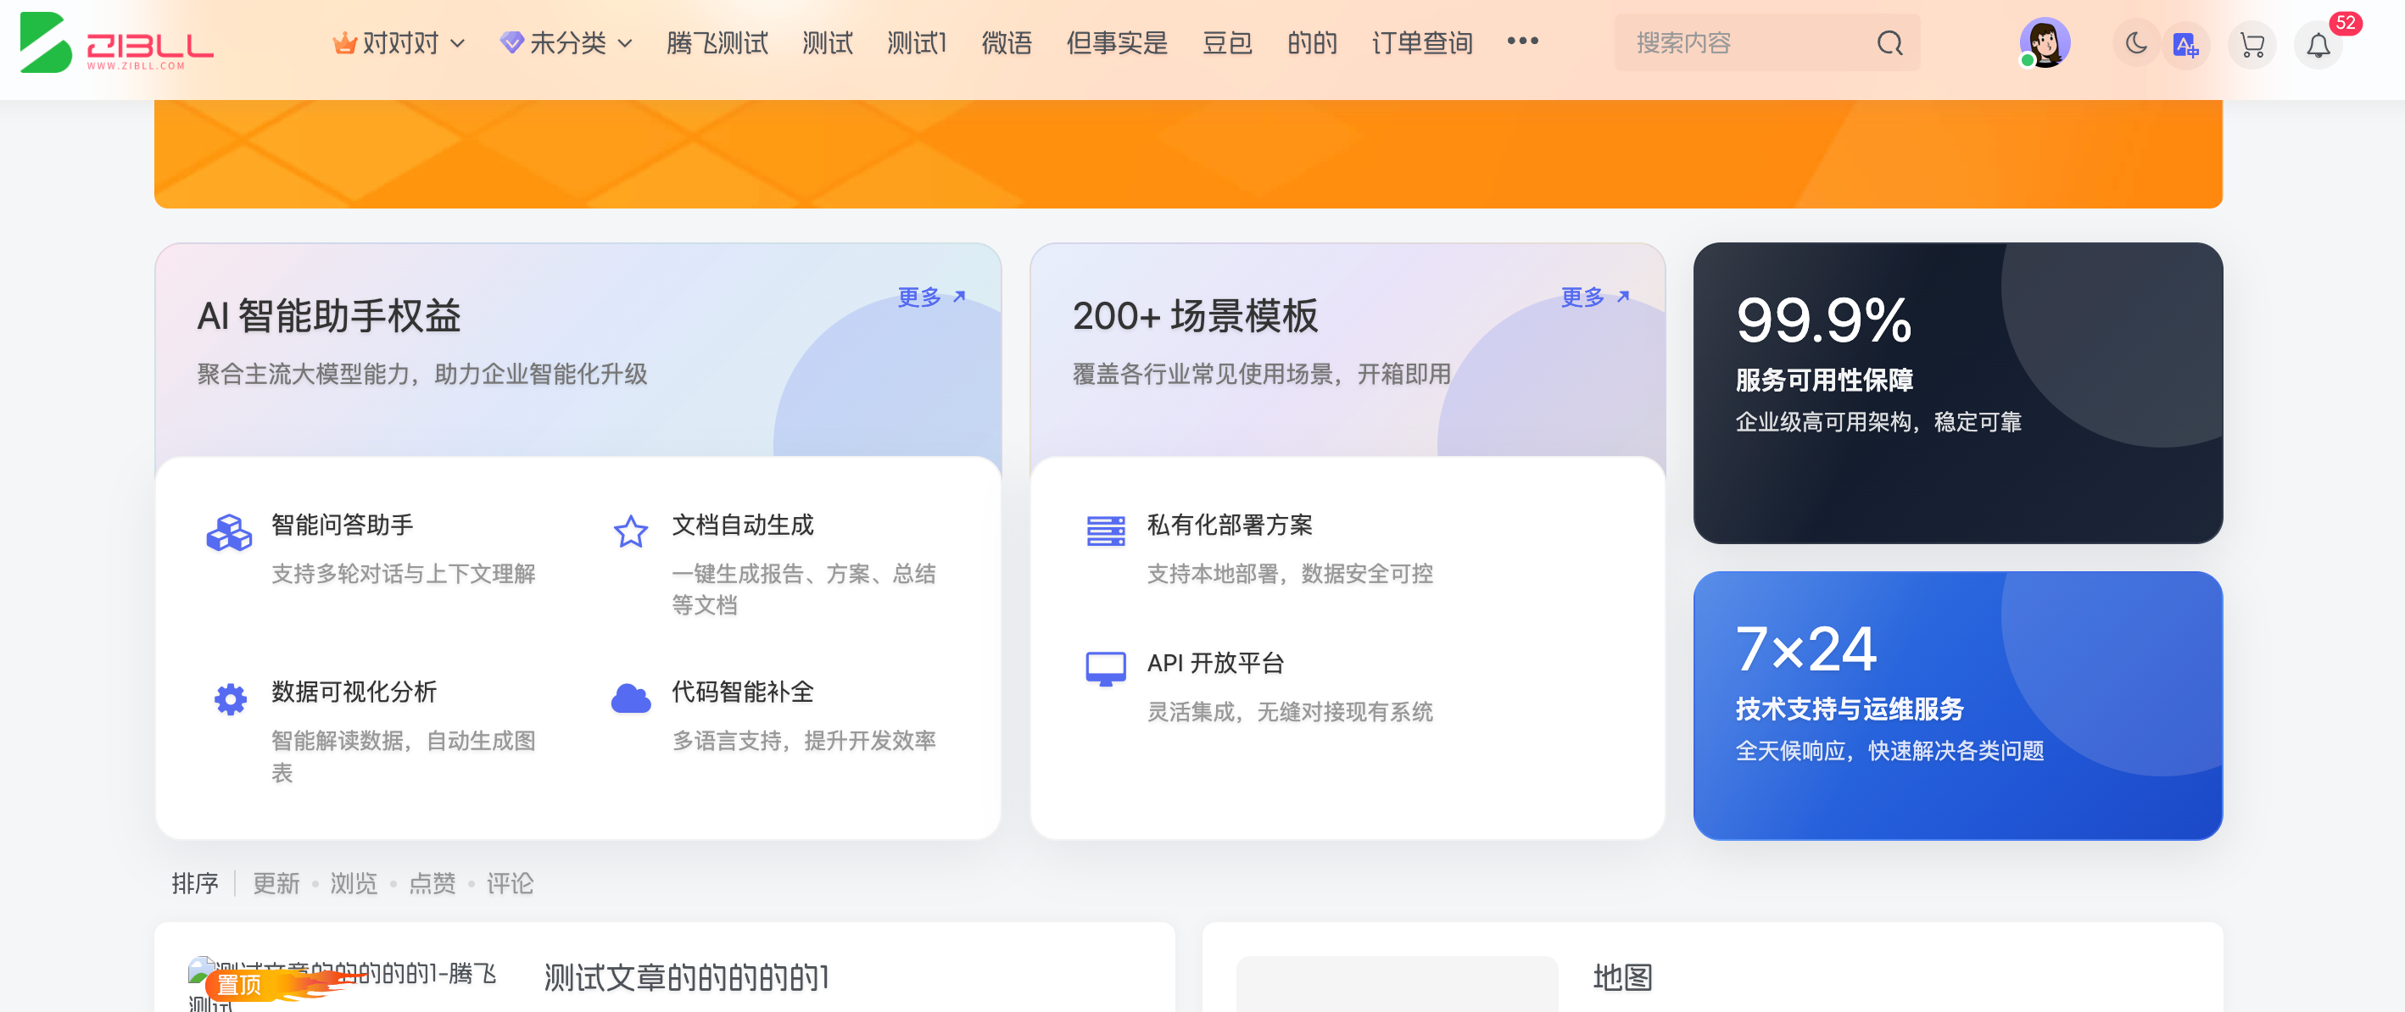Open the 测试1 nav item
2405x1012 pixels.
tap(917, 43)
